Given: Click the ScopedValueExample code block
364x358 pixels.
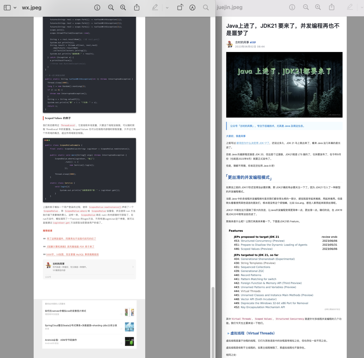Looking at the screenshot, I should (89, 170).
